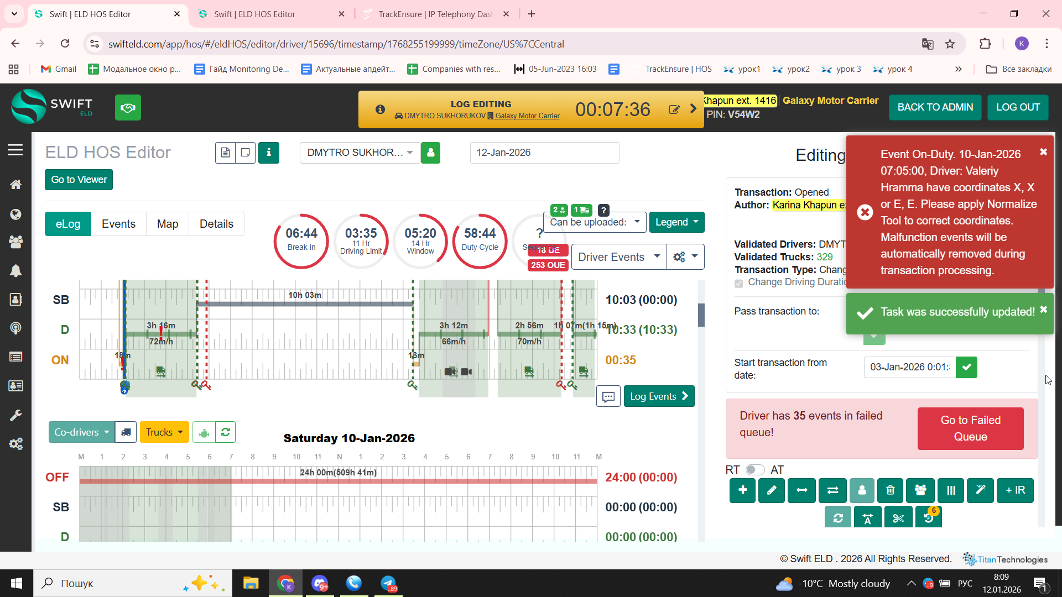Switch to the Events tab
The height and width of the screenshot is (597, 1062).
pyautogui.click(x=118, y=224)
